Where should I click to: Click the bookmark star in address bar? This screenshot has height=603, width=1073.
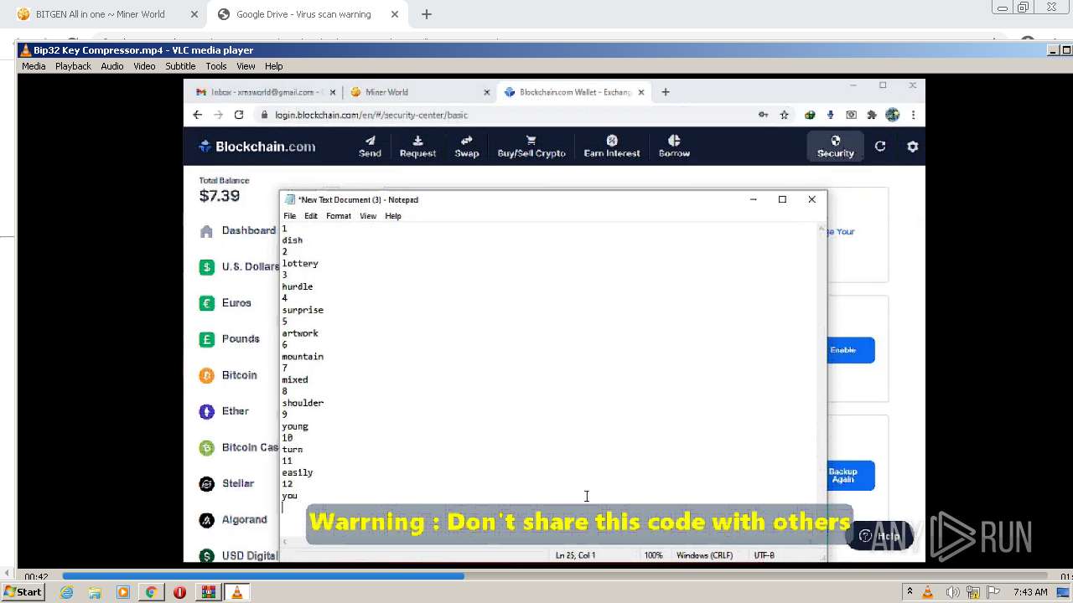point(784,115)
